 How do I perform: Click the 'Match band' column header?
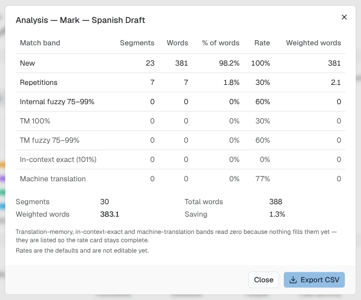point(40,43)
